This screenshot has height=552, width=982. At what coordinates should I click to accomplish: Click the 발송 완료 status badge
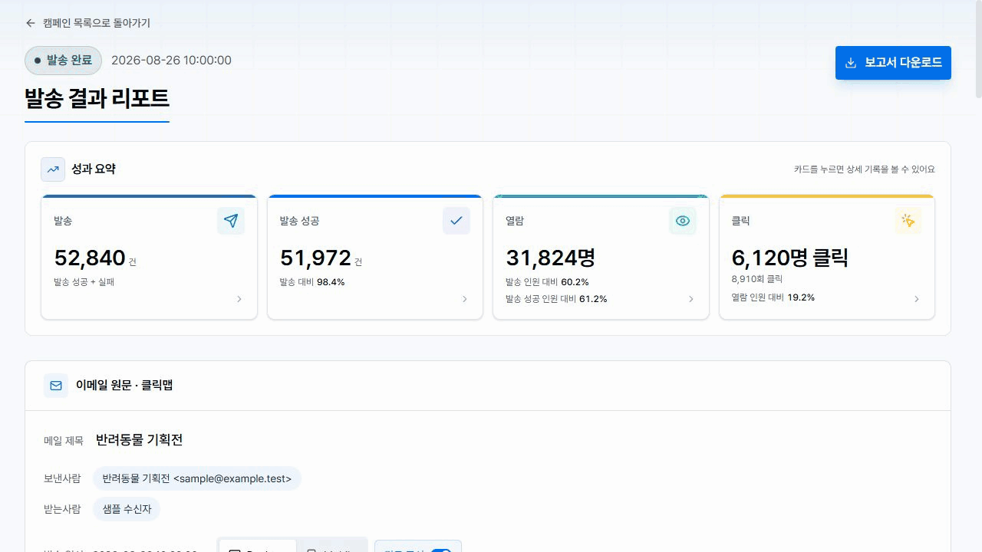(x=63, y=61)
